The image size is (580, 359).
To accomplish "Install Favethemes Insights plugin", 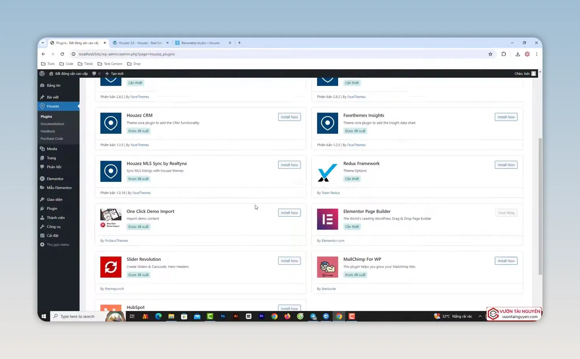I will pos(506,117).
